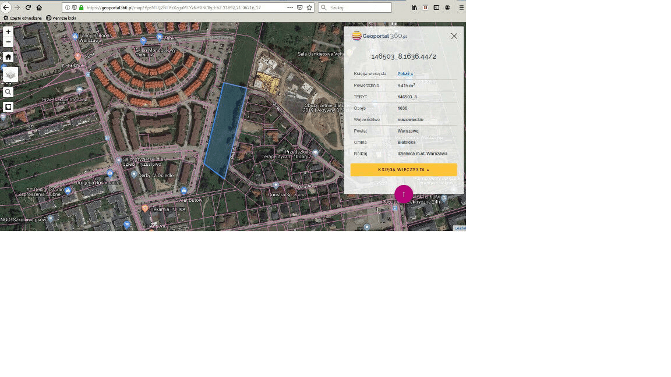This screenshot has height=377, width=671.
Task: Close the parcel info panel
Action: (x=454, y=36)
